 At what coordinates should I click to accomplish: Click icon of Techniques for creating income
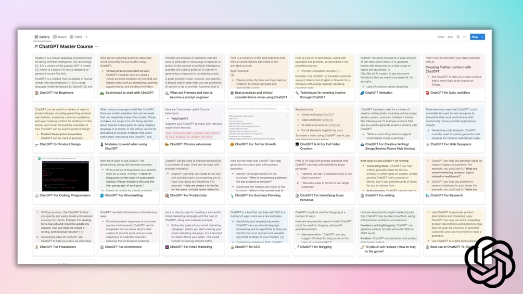click(297, 93)
